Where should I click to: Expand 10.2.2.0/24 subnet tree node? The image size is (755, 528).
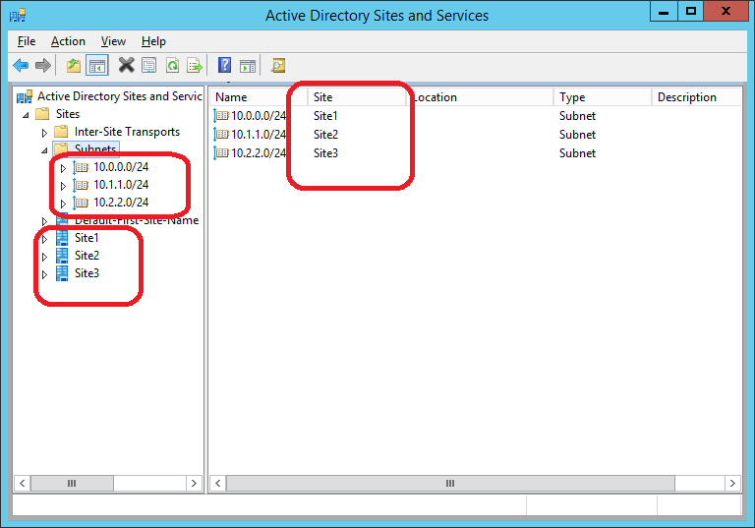pyautogui.click(x=63, y=204)
